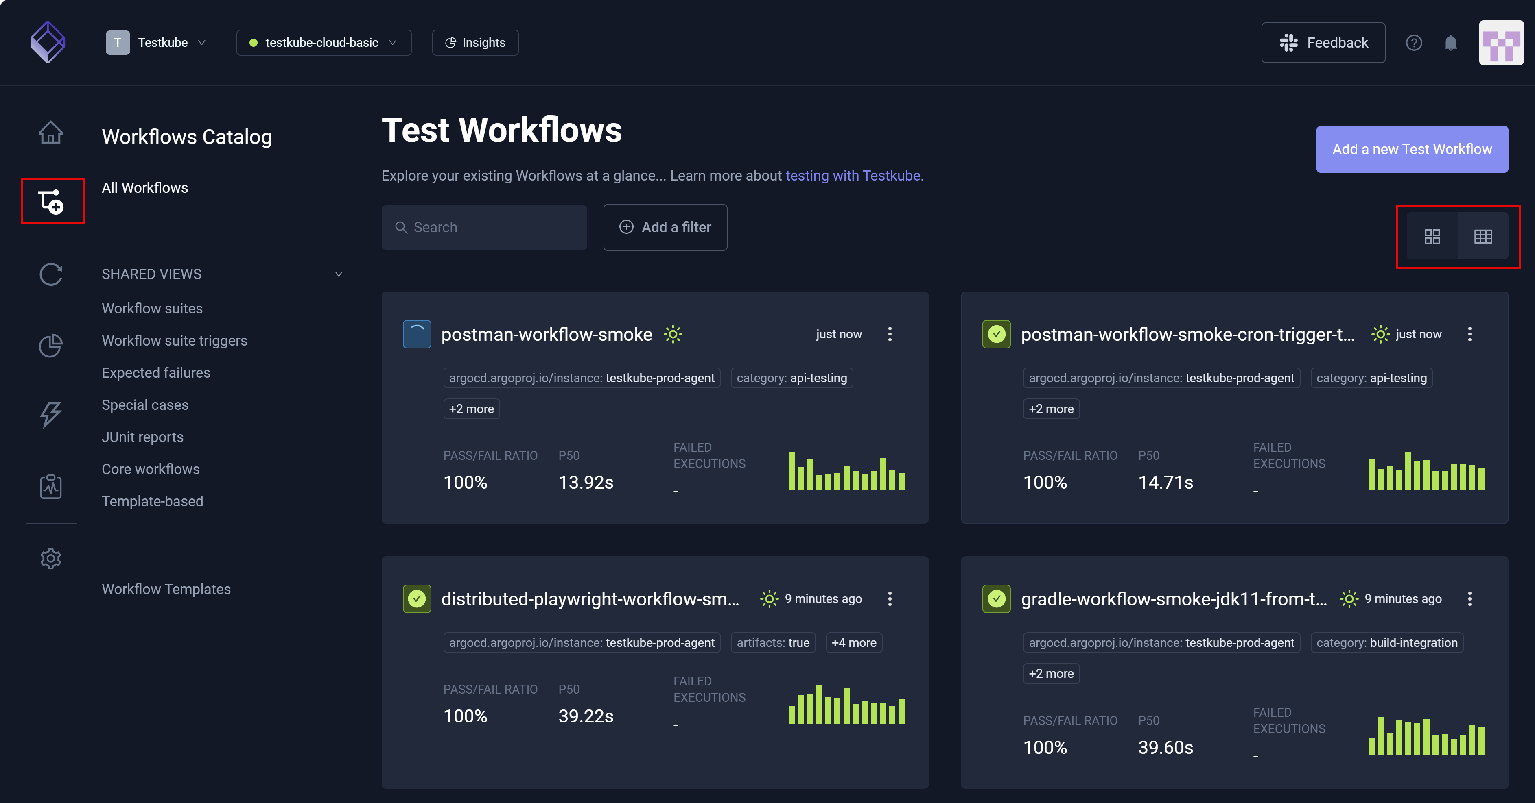The width and height of the screenshot is (1535, 803).
Task: Collapse the SHARED VIEWS section
Action: [339, 274]
